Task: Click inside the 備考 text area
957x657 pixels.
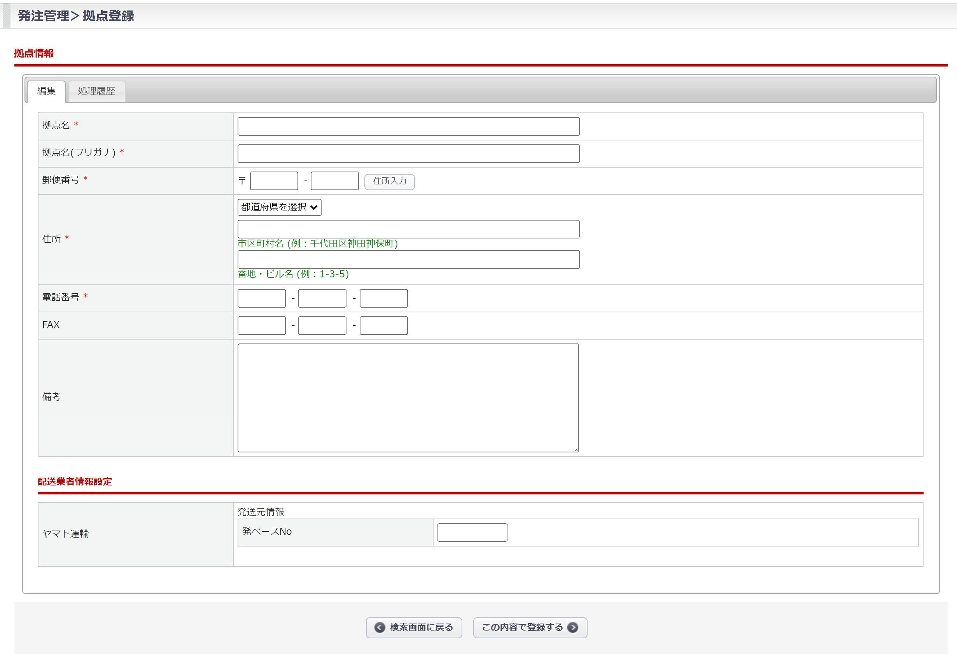Action: [x=408, y=398]
